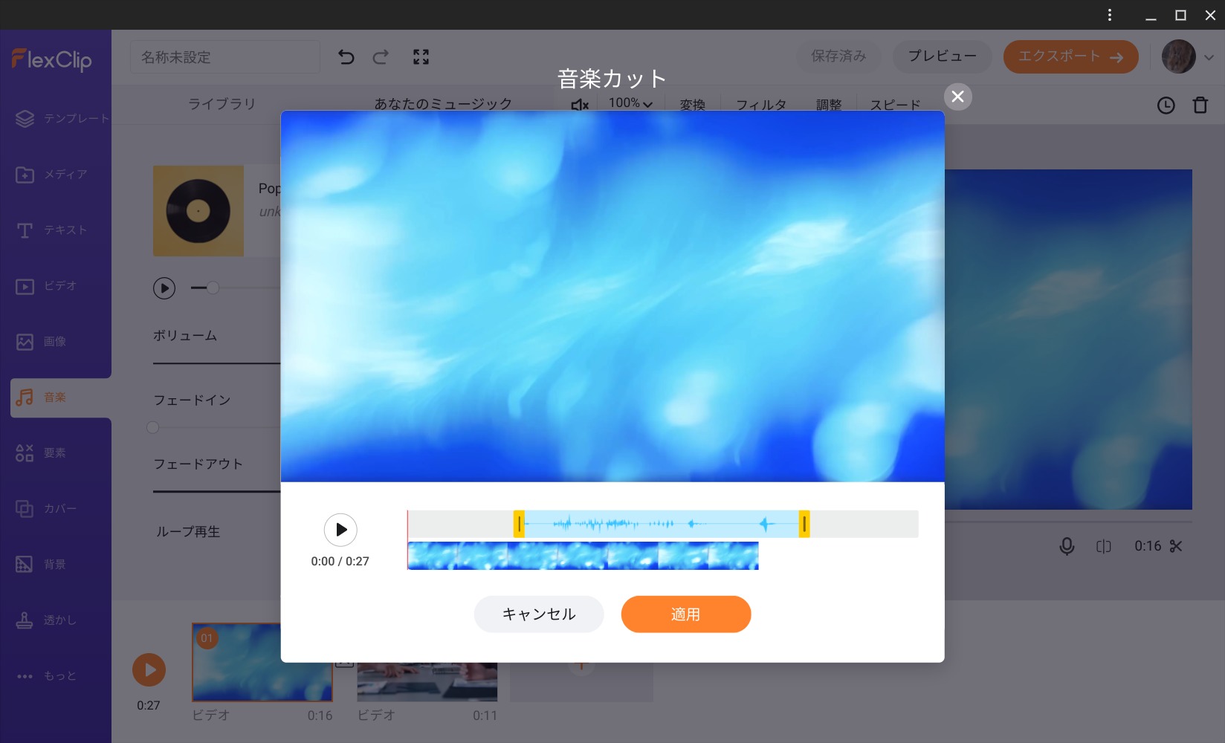Screen dimensions: 1225x743
Task: Delete with the trash can icon
Action: click(x=1200, y=106)
